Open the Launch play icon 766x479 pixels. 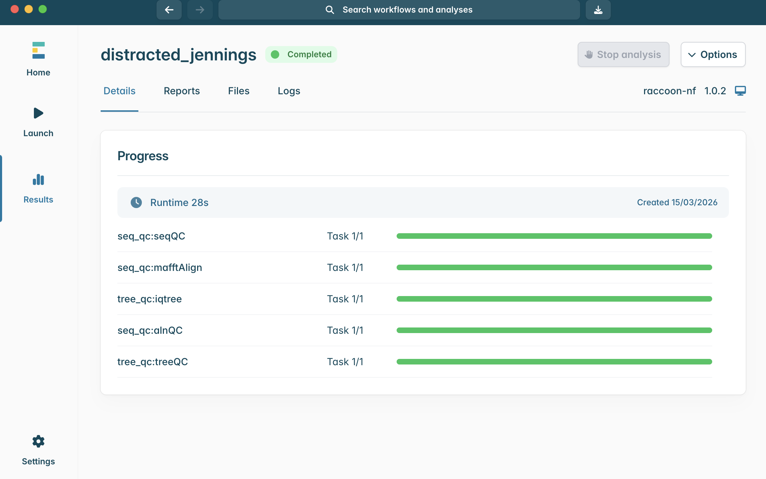[38, 113]
